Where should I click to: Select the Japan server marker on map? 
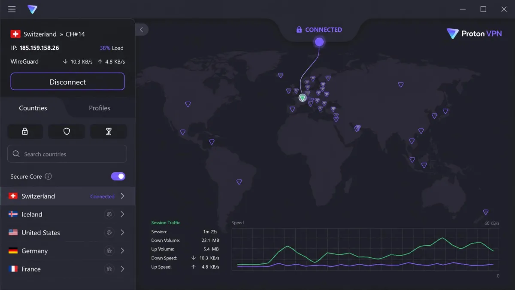coord(445,111)
